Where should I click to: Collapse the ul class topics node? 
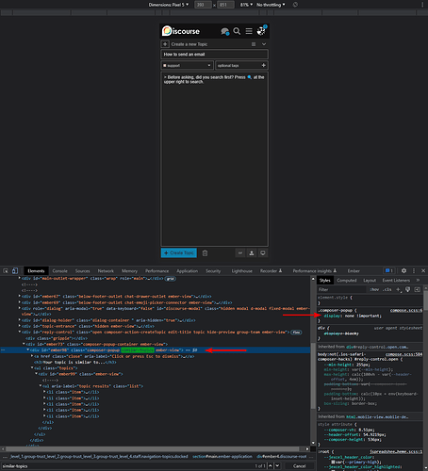point(32,367)
